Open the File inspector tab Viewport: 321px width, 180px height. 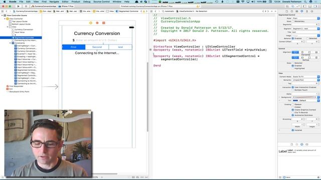pos(286,11)
